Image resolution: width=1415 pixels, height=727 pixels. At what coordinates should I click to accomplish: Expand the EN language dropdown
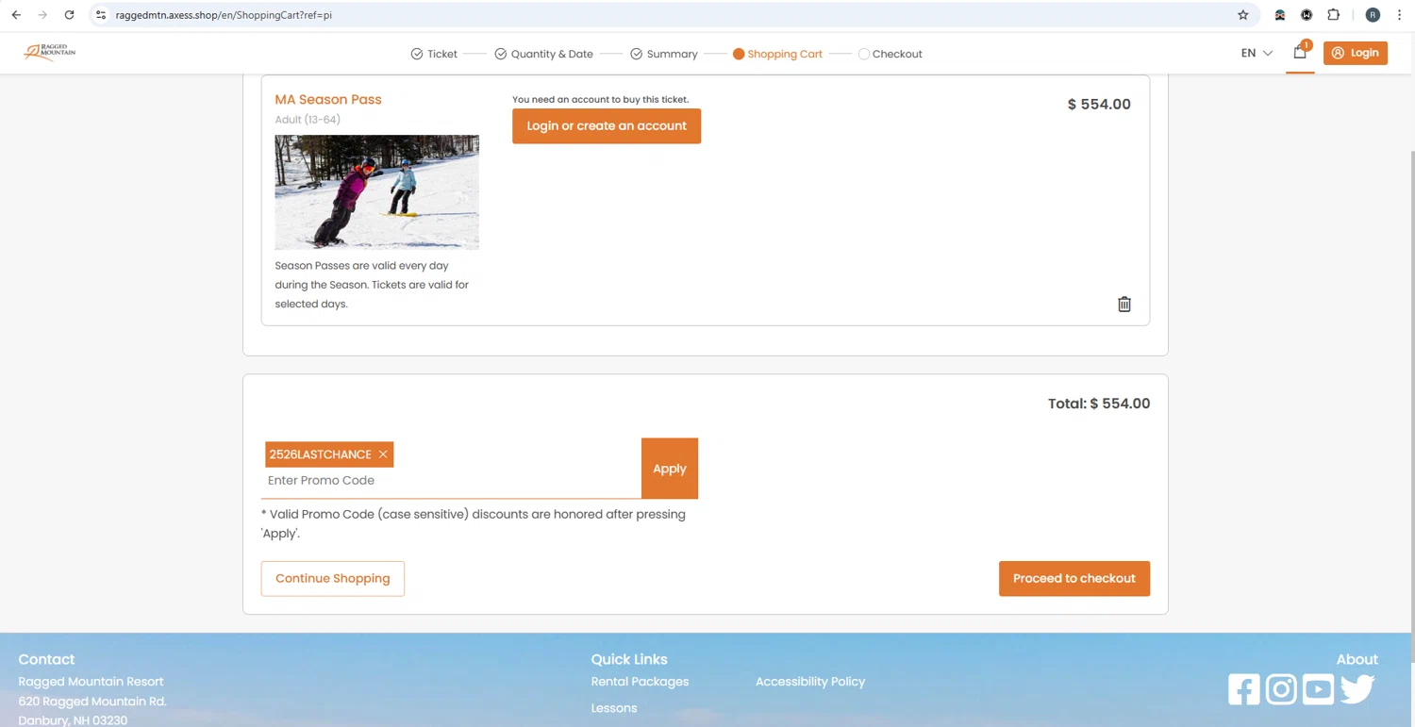pos(1257,53)
